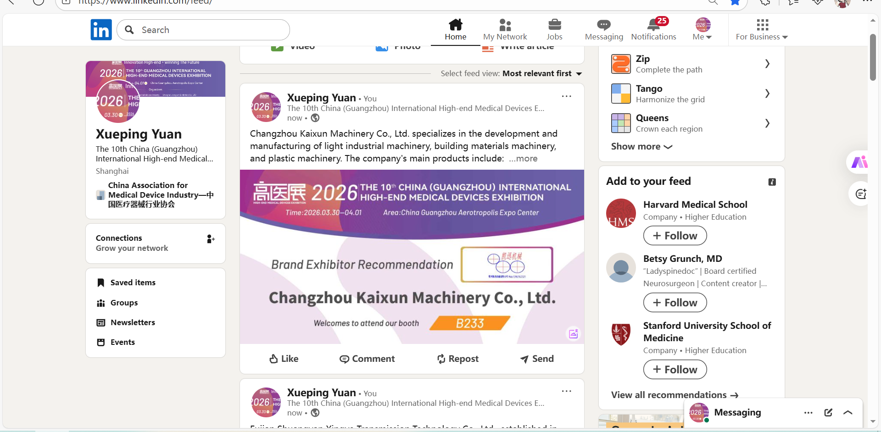The height and width of the screenshot is (432, 881).
Task: Open the compose new message icon
Action: click(x=828, y=412)
